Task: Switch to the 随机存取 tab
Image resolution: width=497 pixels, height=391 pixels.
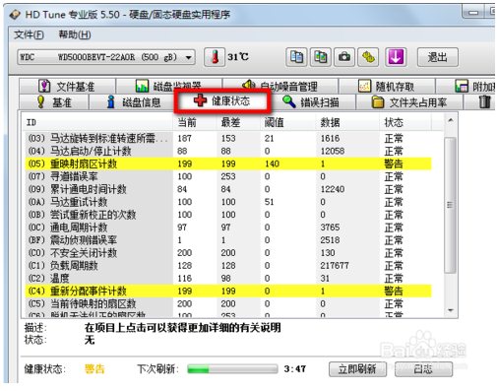Action: (387, 87)
